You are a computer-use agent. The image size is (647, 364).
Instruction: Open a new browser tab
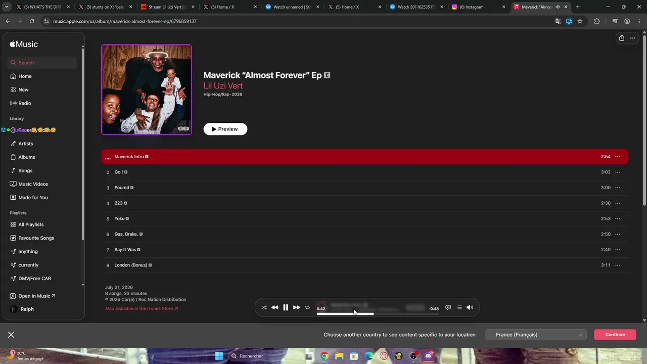(578, 7)
